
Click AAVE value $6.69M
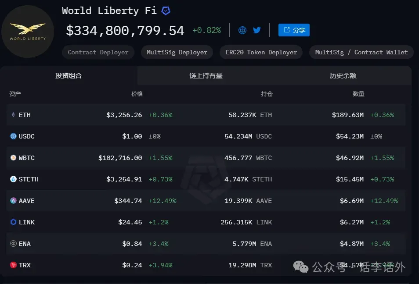(352, 201)
